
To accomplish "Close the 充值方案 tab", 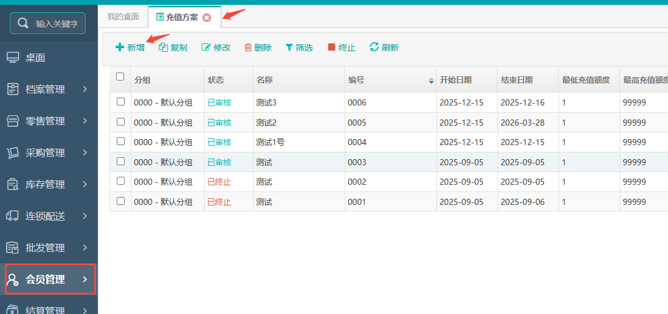I will pos(207,18).
